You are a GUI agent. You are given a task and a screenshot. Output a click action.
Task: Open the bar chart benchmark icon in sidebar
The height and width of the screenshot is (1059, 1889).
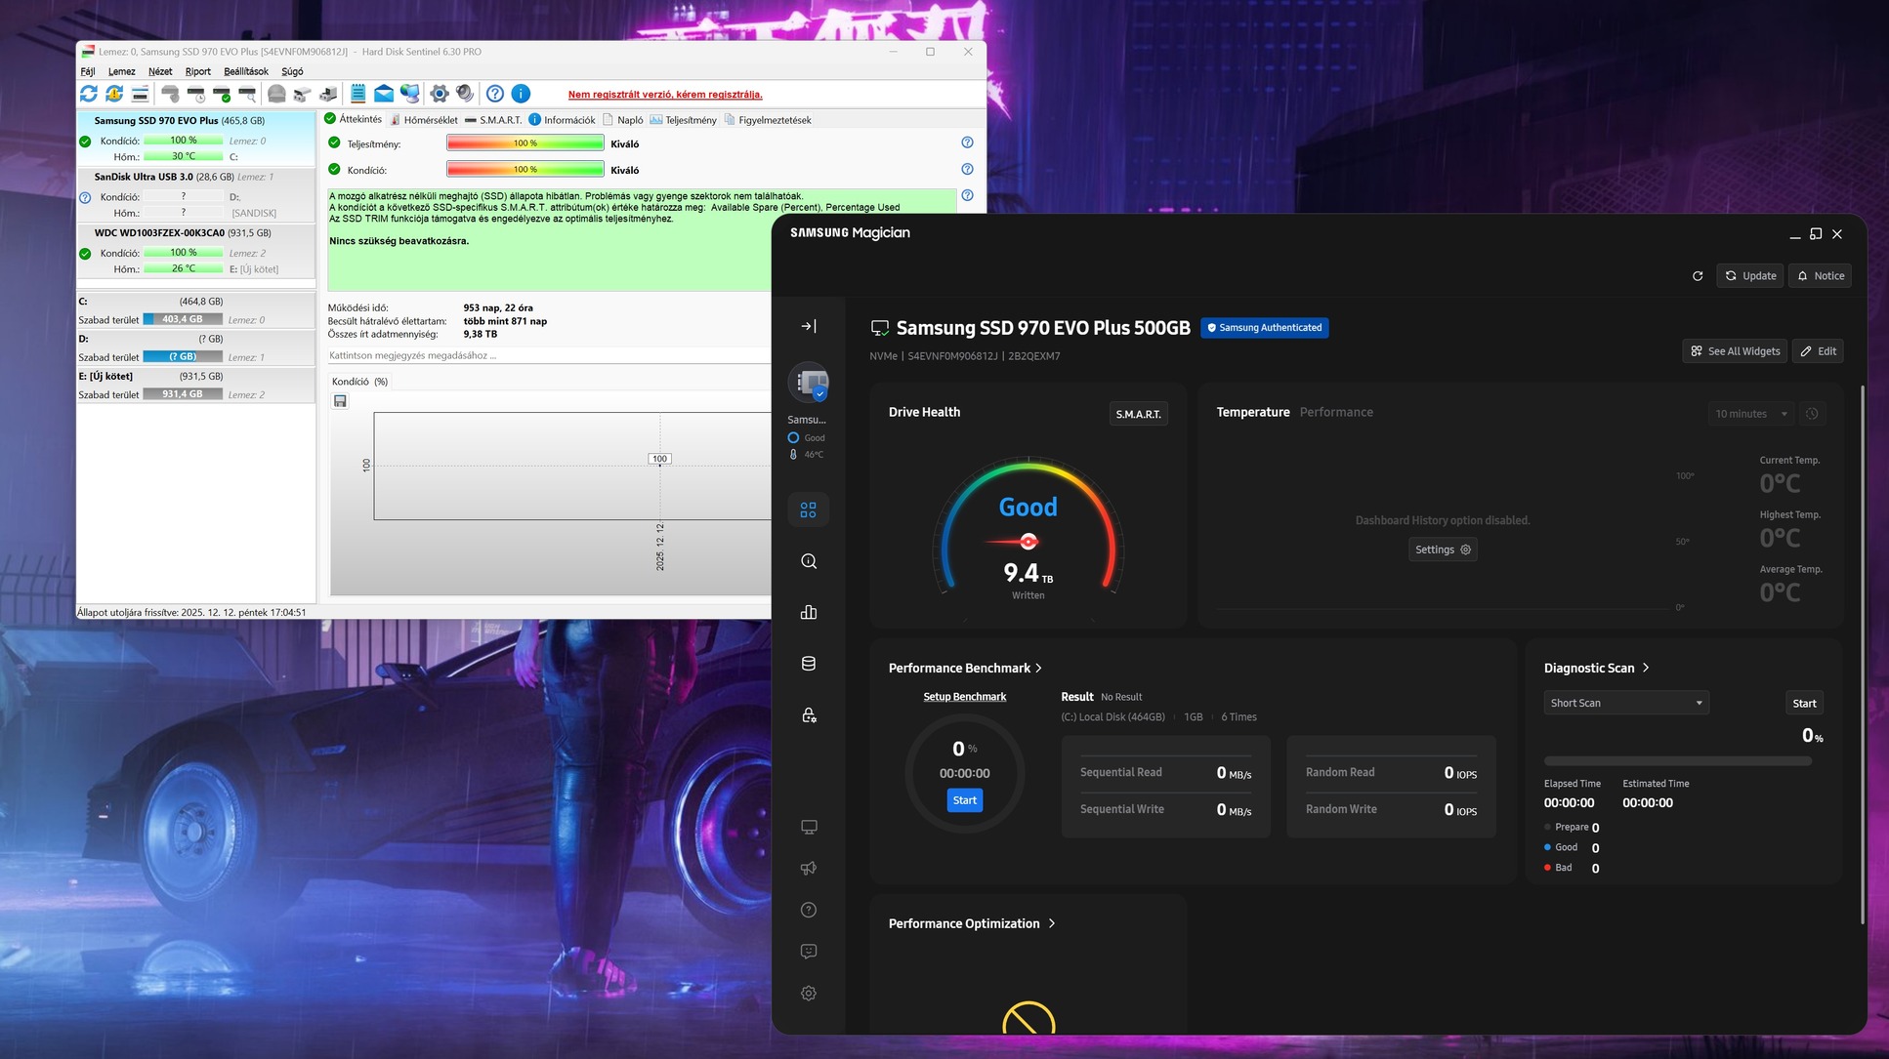(x=809, y=612)
